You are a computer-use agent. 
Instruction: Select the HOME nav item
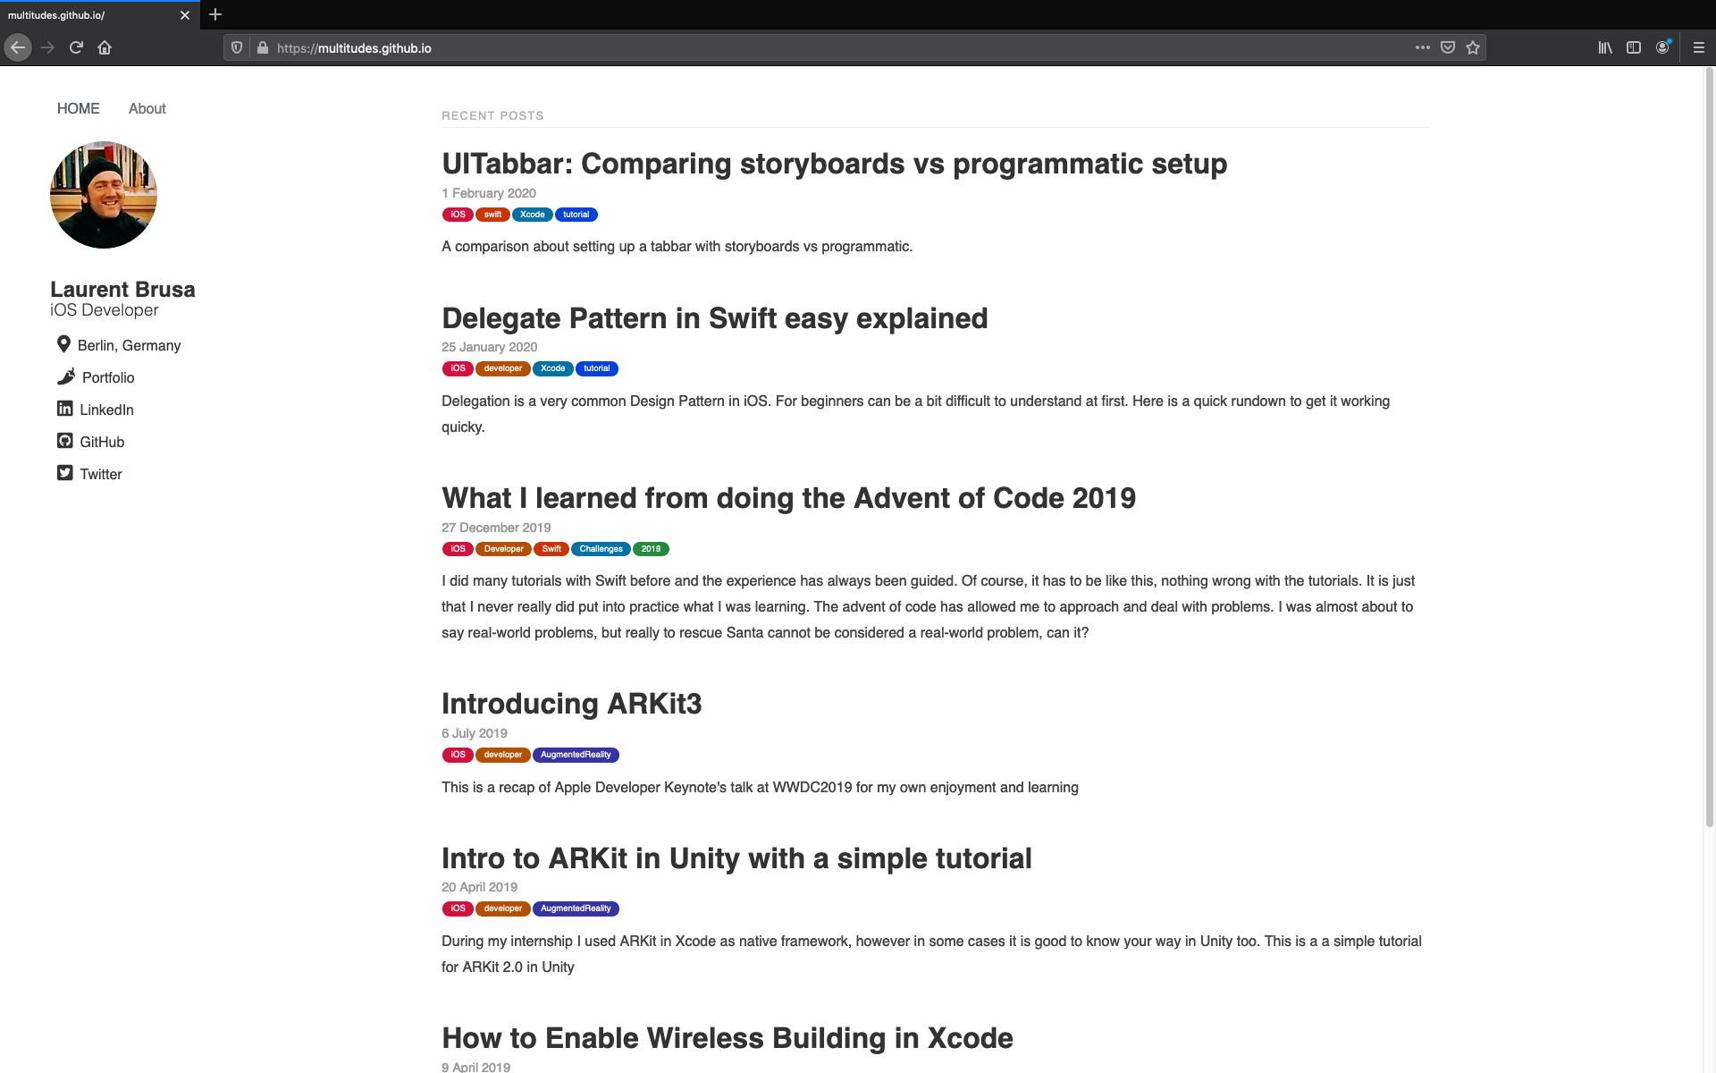[78, 108]
